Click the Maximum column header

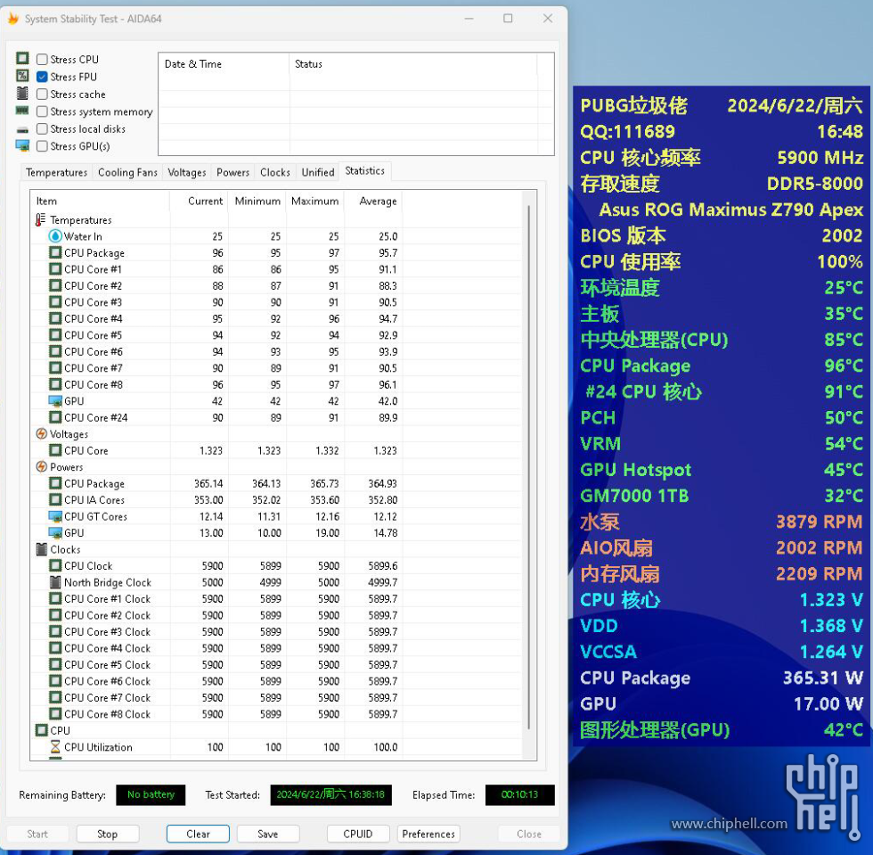(315, 201)
